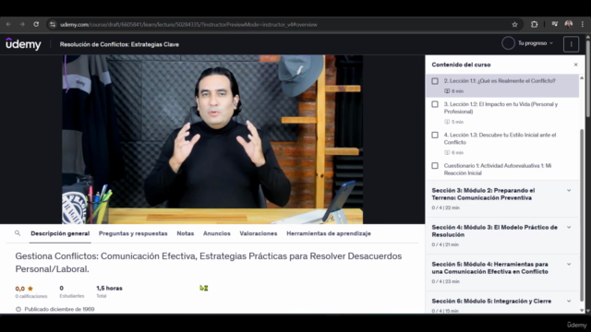Open the browser profile avatar
This screenshot has height=332, width=591.
coord(569,25)
